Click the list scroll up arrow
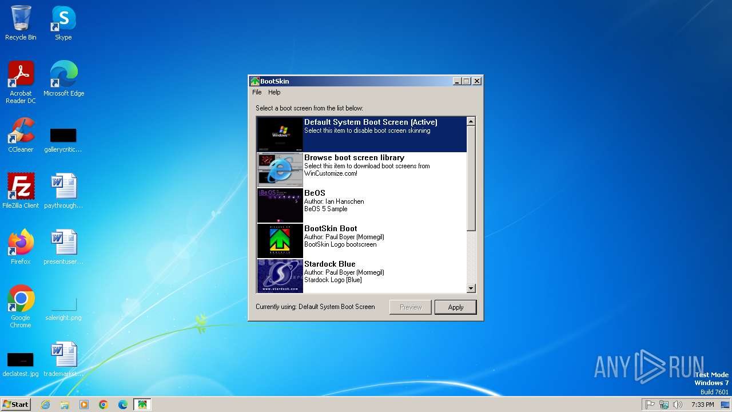The height and width of the screenshot is (412, 732). 471,121
